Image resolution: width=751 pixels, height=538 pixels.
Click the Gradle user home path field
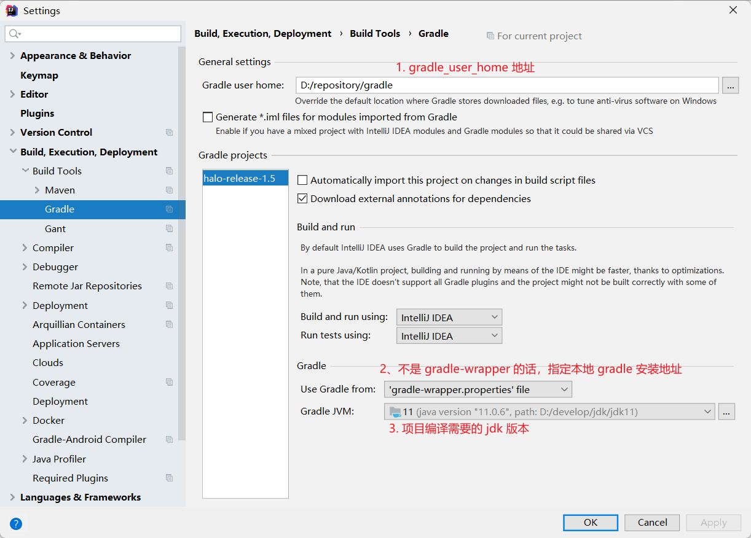[x=507, y=85]
